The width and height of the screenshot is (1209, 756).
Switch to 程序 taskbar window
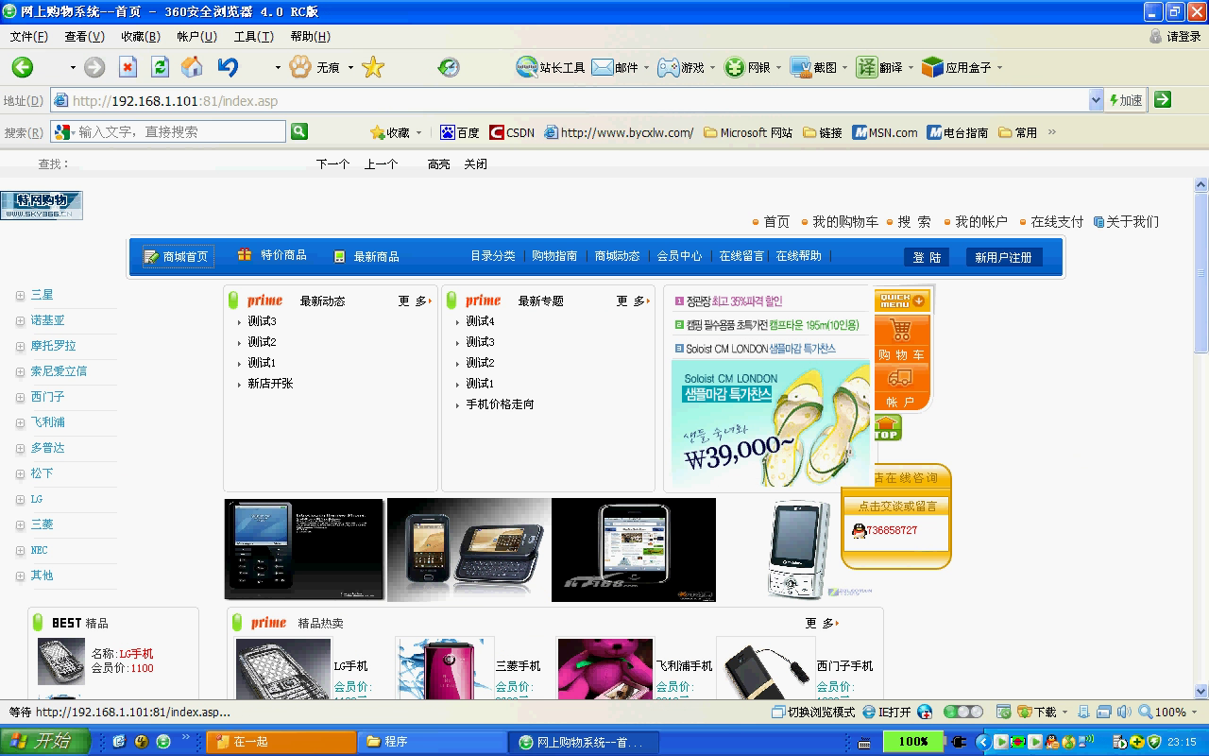[431, 742]
